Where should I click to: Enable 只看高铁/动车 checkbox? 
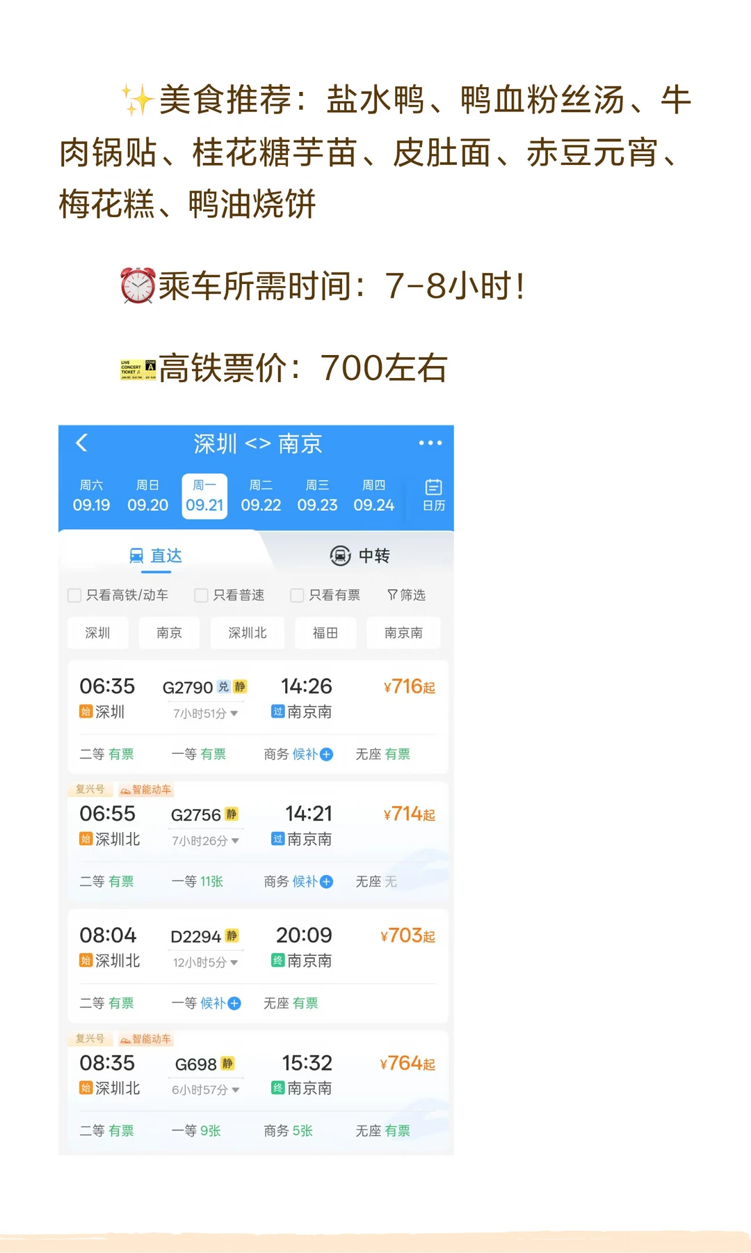point(74,595)
